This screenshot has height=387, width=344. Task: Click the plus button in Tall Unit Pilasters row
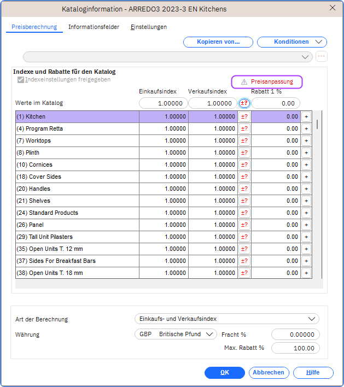[306, 237]
